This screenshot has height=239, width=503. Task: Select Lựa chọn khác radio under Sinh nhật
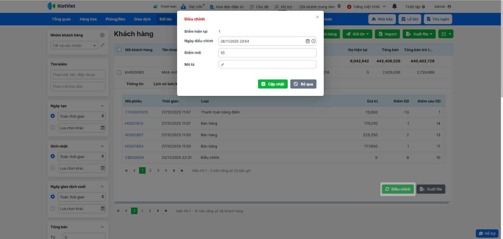pyautogui.click(x=53, y=168)
